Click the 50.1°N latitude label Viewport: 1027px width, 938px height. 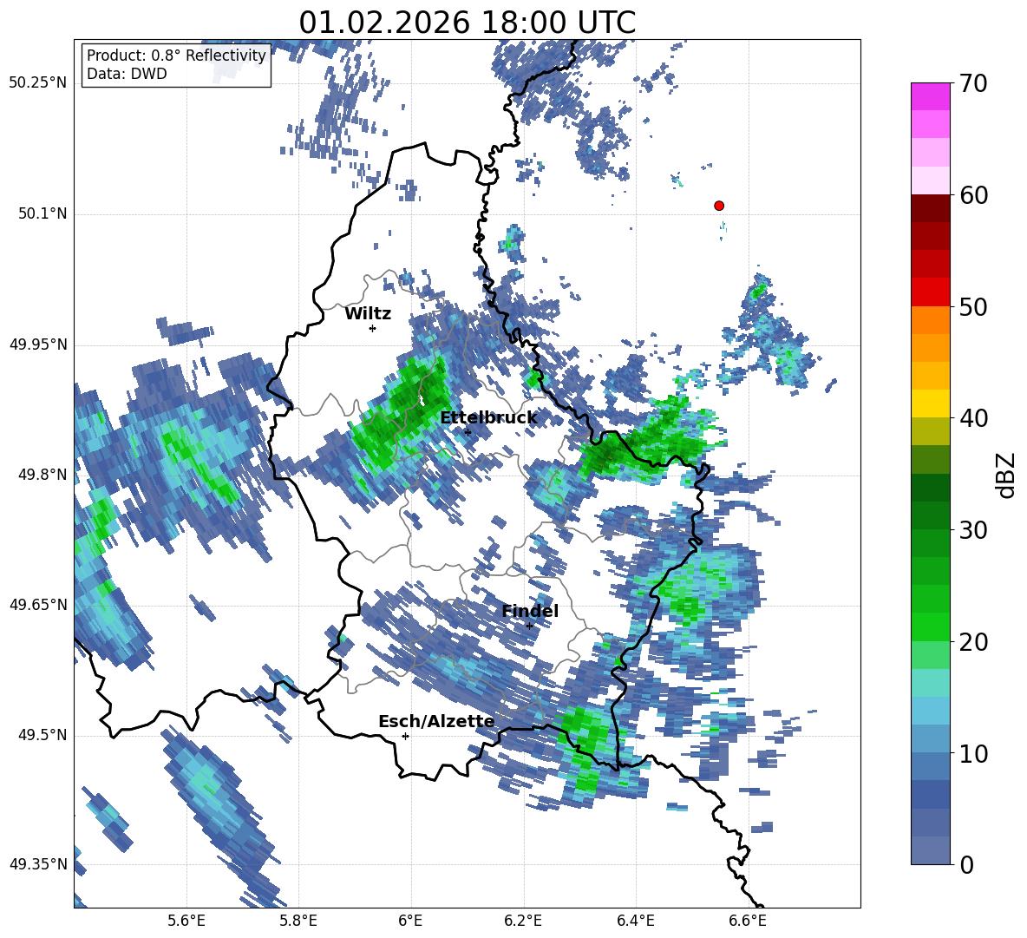click(43, 214)
